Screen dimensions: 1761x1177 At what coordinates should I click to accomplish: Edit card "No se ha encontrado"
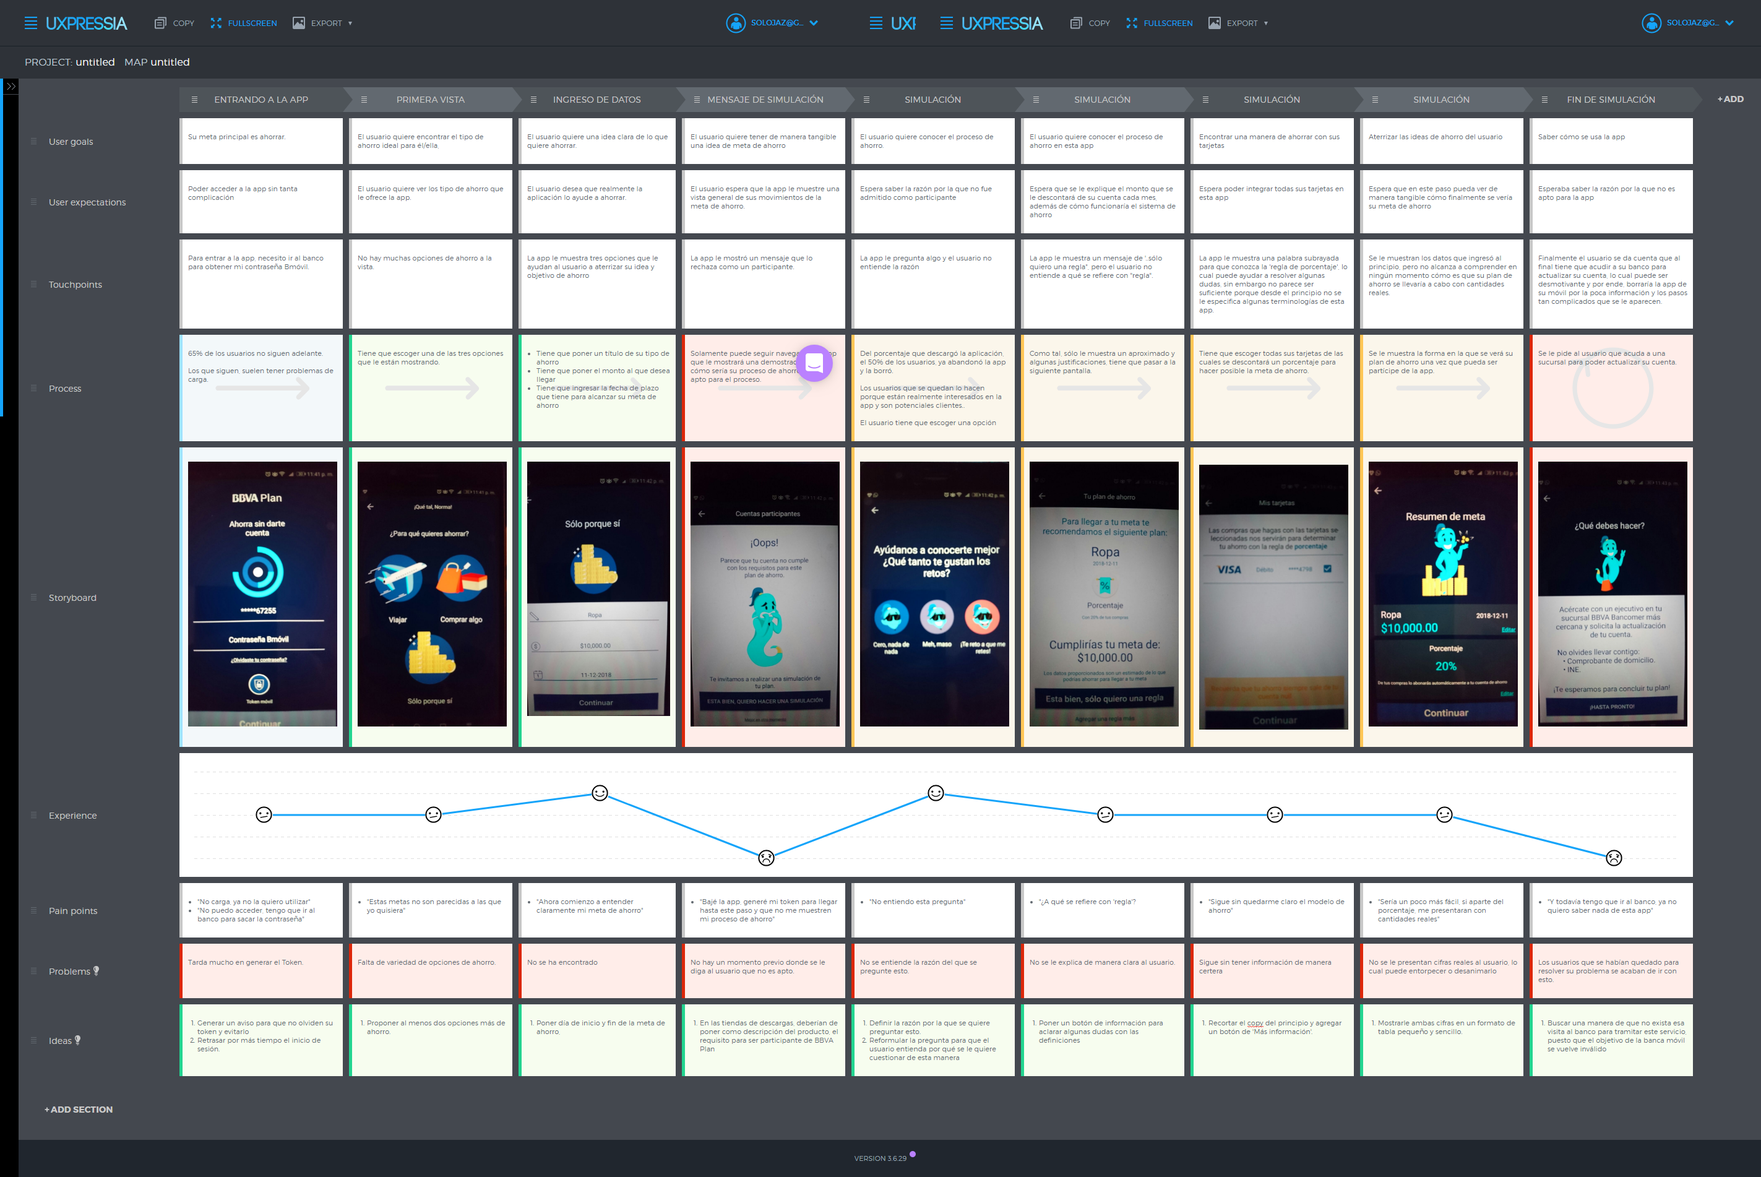pos(596,970)
